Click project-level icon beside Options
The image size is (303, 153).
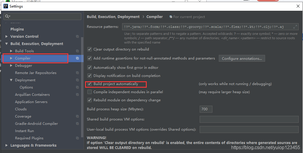[x=77, y=87]
